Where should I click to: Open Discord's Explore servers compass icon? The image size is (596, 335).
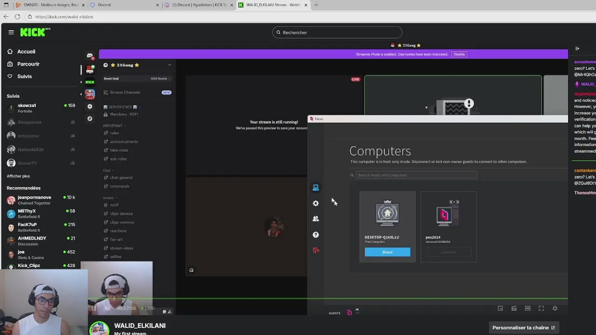[90, 119]
